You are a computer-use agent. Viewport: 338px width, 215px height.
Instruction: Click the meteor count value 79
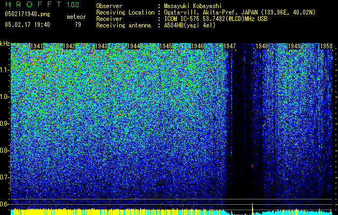click(78, 25)
